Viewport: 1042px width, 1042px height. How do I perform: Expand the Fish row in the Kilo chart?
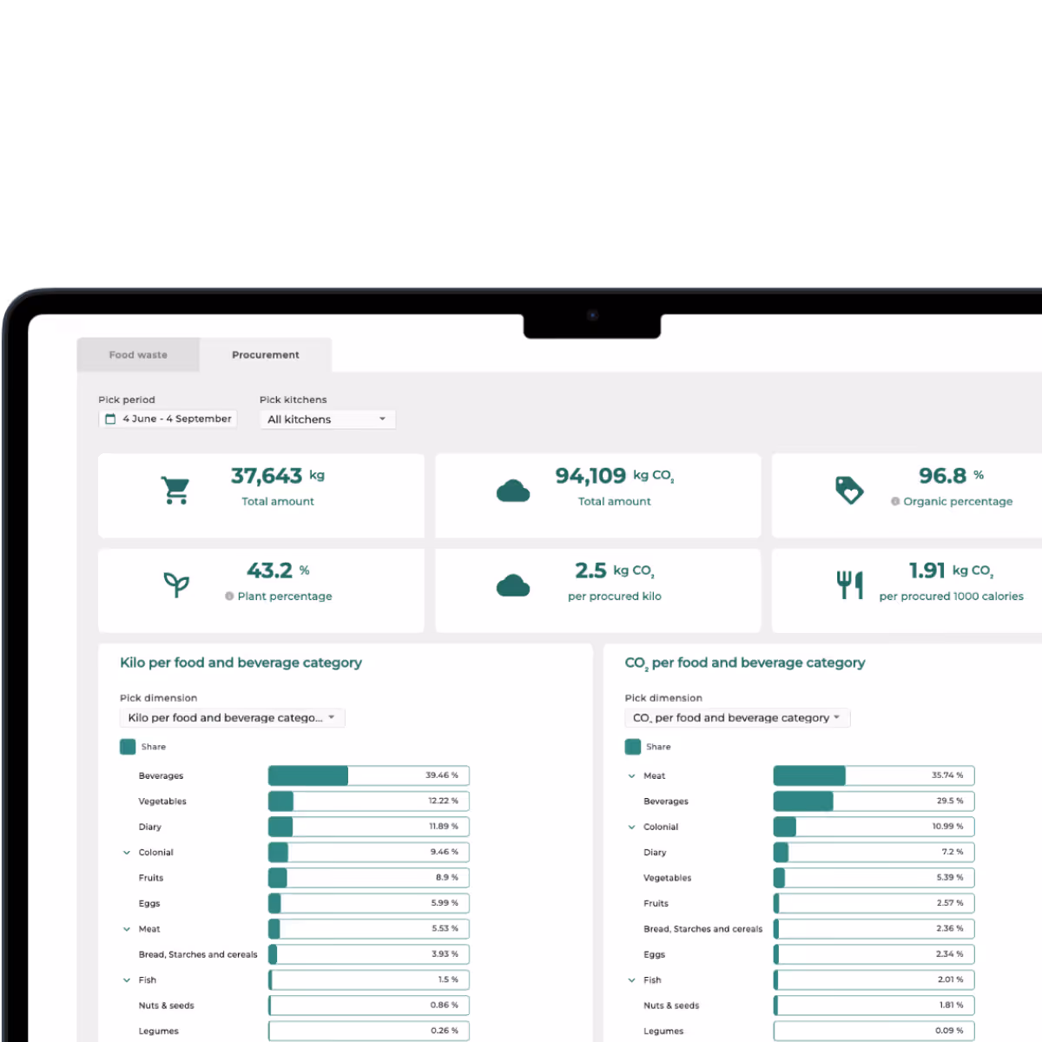click(x=127, y=980)
